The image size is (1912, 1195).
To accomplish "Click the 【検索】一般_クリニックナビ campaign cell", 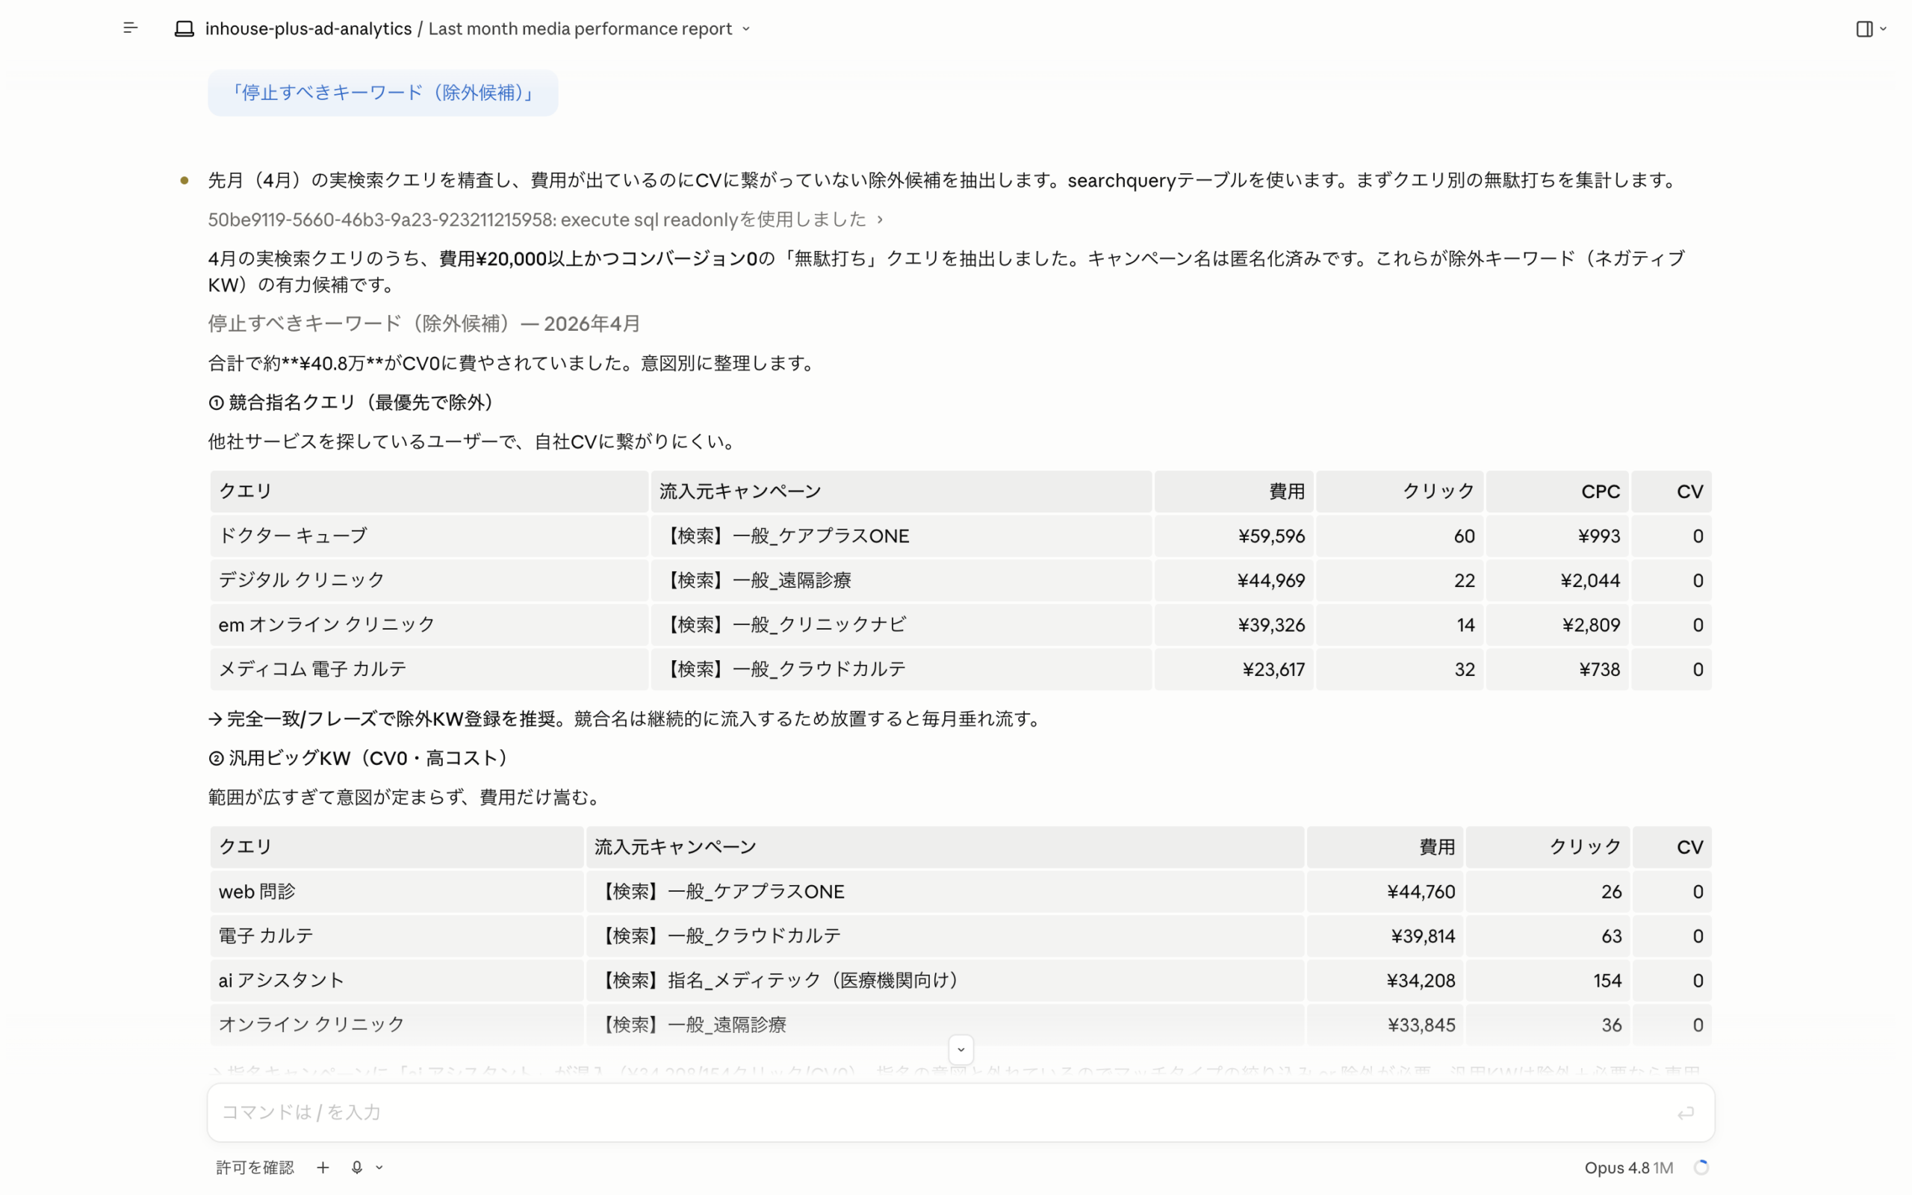I will [x=901, y=624].
